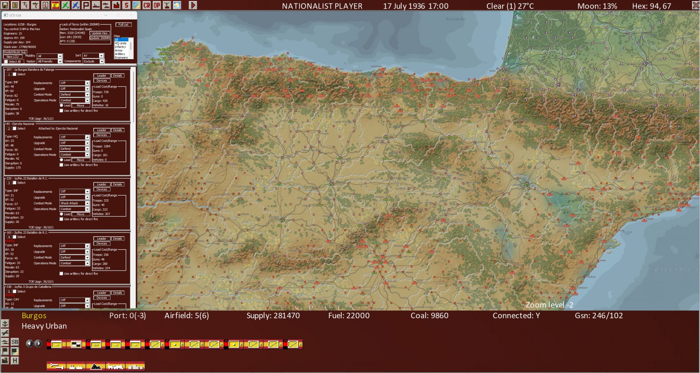Click right arrow to scroll unit stack
This screenshot has height=373, width=700.
tap(38, 343)
